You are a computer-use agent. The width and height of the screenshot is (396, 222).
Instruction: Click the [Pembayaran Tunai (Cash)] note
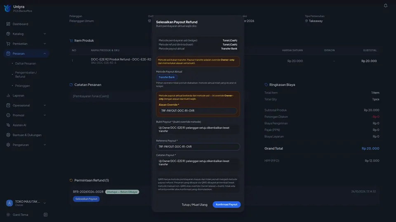click(91, 96)
